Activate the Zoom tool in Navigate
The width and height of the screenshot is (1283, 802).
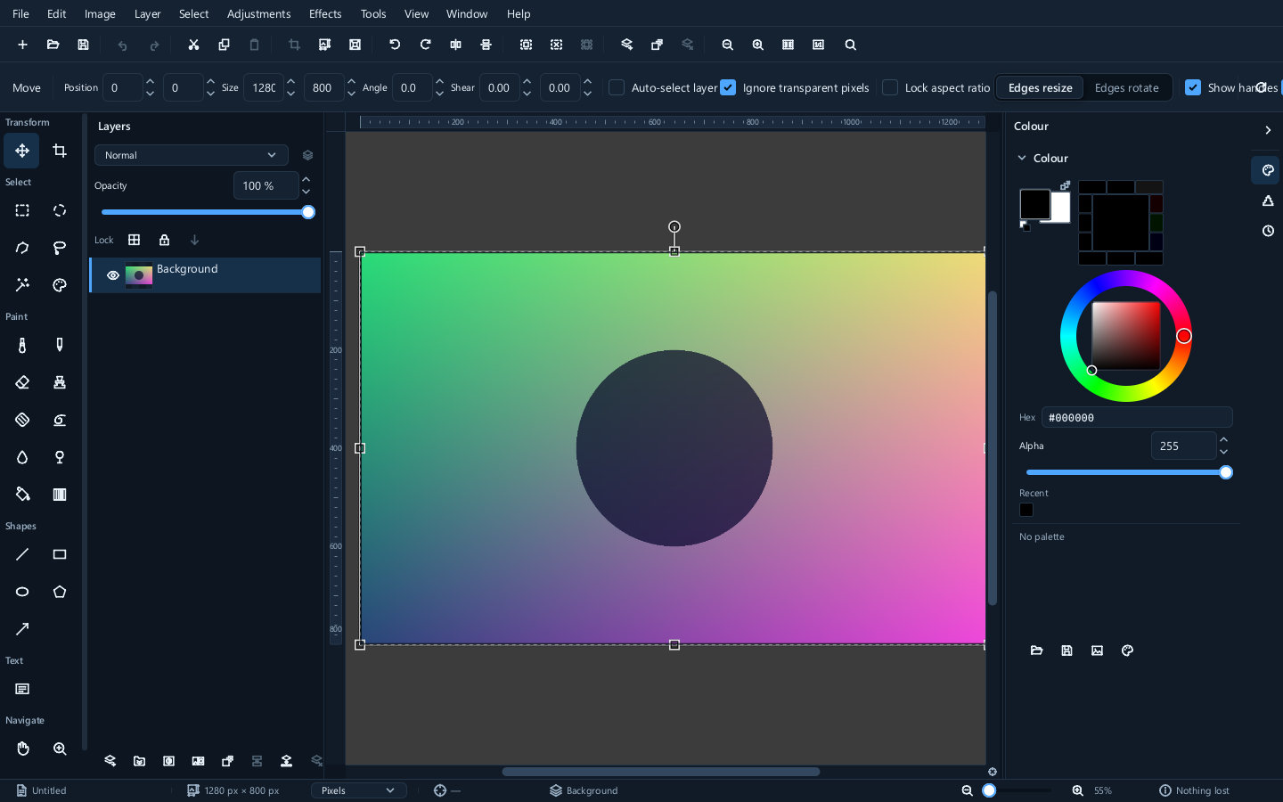[60, 749]
